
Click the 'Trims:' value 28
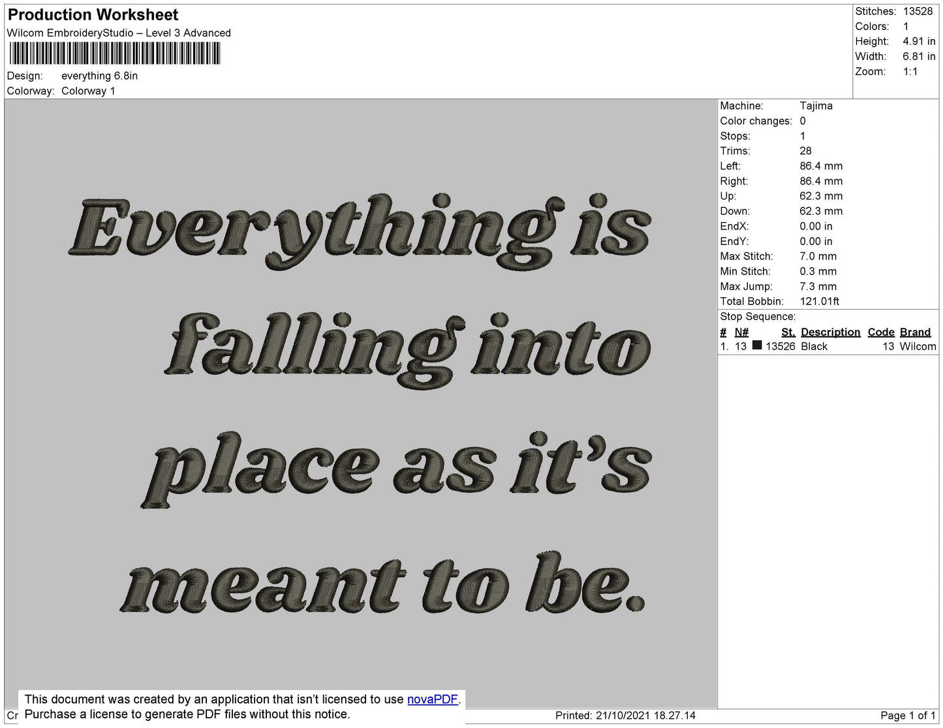806,151
